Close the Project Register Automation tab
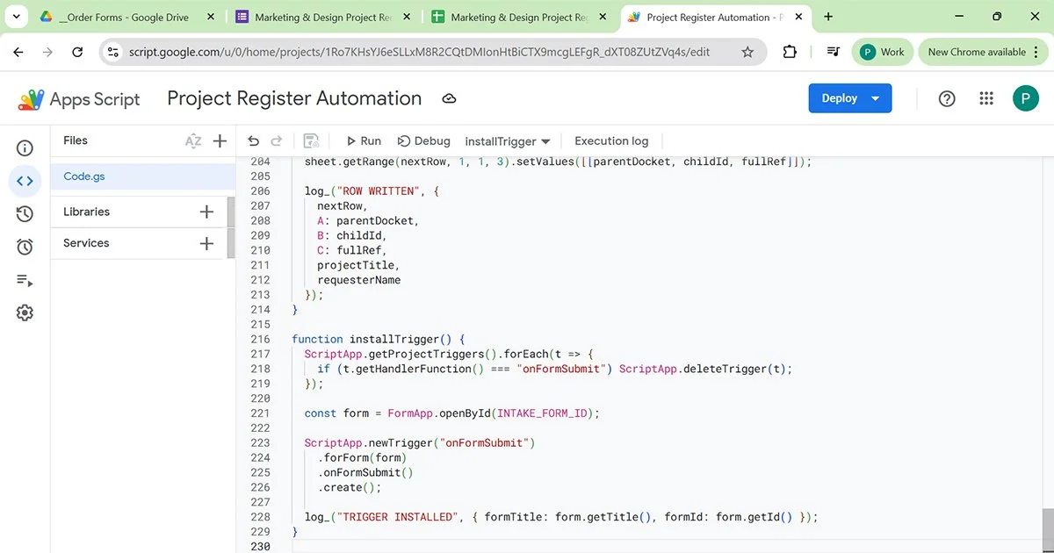Viewport: 1054px width, 553px height. tap(798, 17)
